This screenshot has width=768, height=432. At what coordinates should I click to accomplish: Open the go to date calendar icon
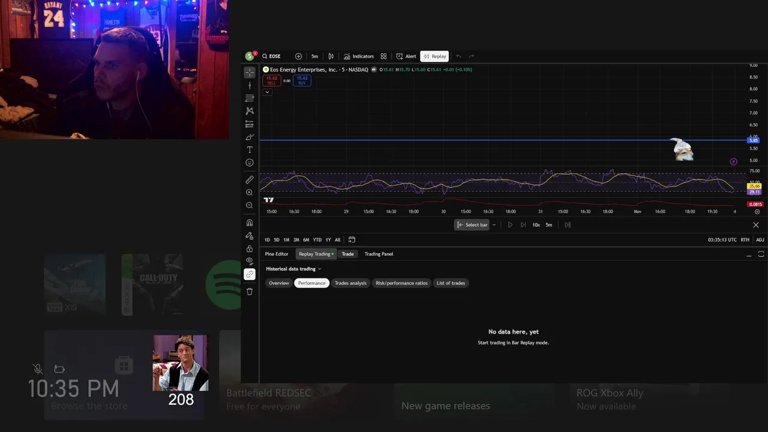(x=352, y=240)
